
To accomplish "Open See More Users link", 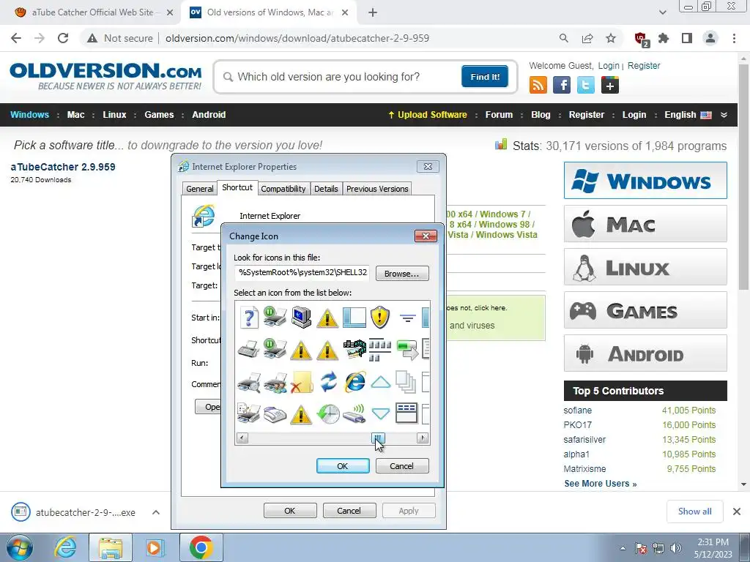I will pos(601,484).
